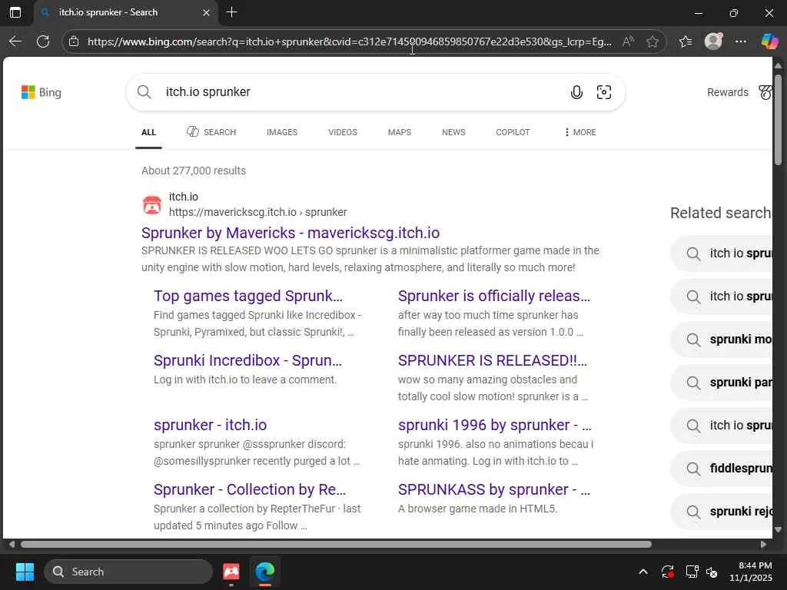Screen dimensions: 787x590
Task: Open Rewards medal icon
Action: click(x=765, y=92)
